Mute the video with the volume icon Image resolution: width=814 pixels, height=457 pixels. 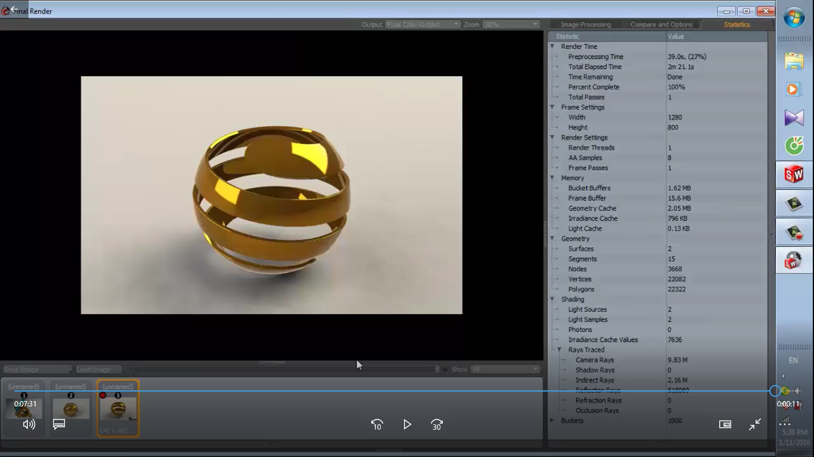29,424
